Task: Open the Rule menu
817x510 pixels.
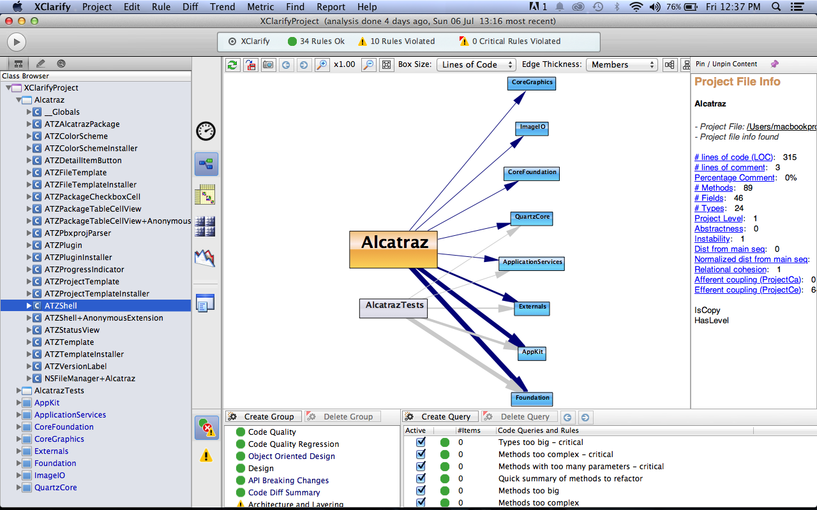Action: coord(161,7)
